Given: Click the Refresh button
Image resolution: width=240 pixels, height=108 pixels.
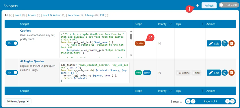Looking at the screenshot, I should click(x=209, y=5).
